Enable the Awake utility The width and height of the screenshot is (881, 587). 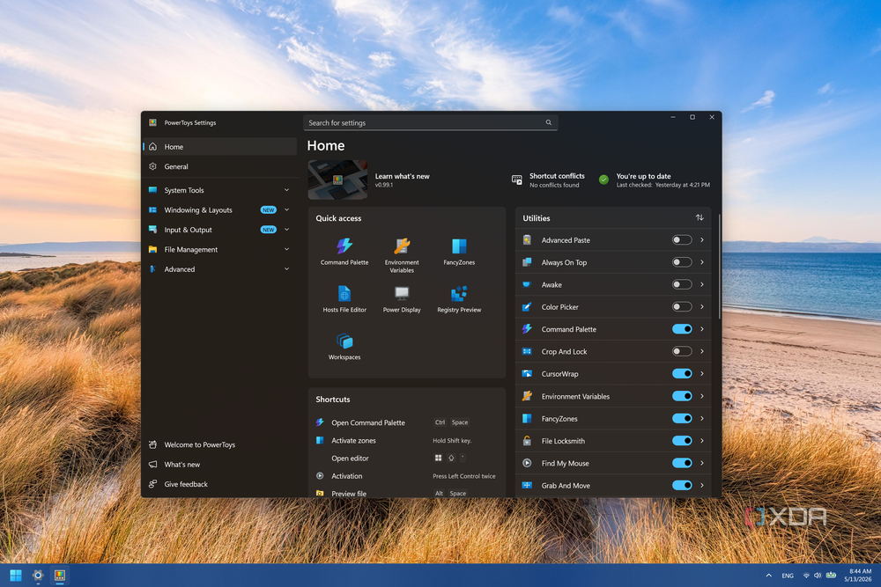682,284
